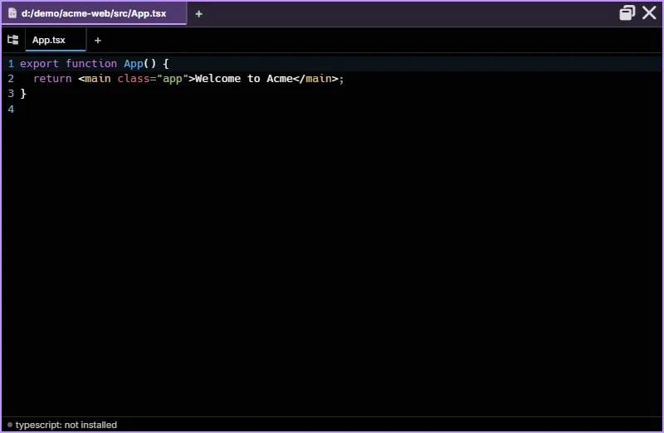Click the "class" attribute name
This screenshot has height=433, width=664.
tap(134, 79)
